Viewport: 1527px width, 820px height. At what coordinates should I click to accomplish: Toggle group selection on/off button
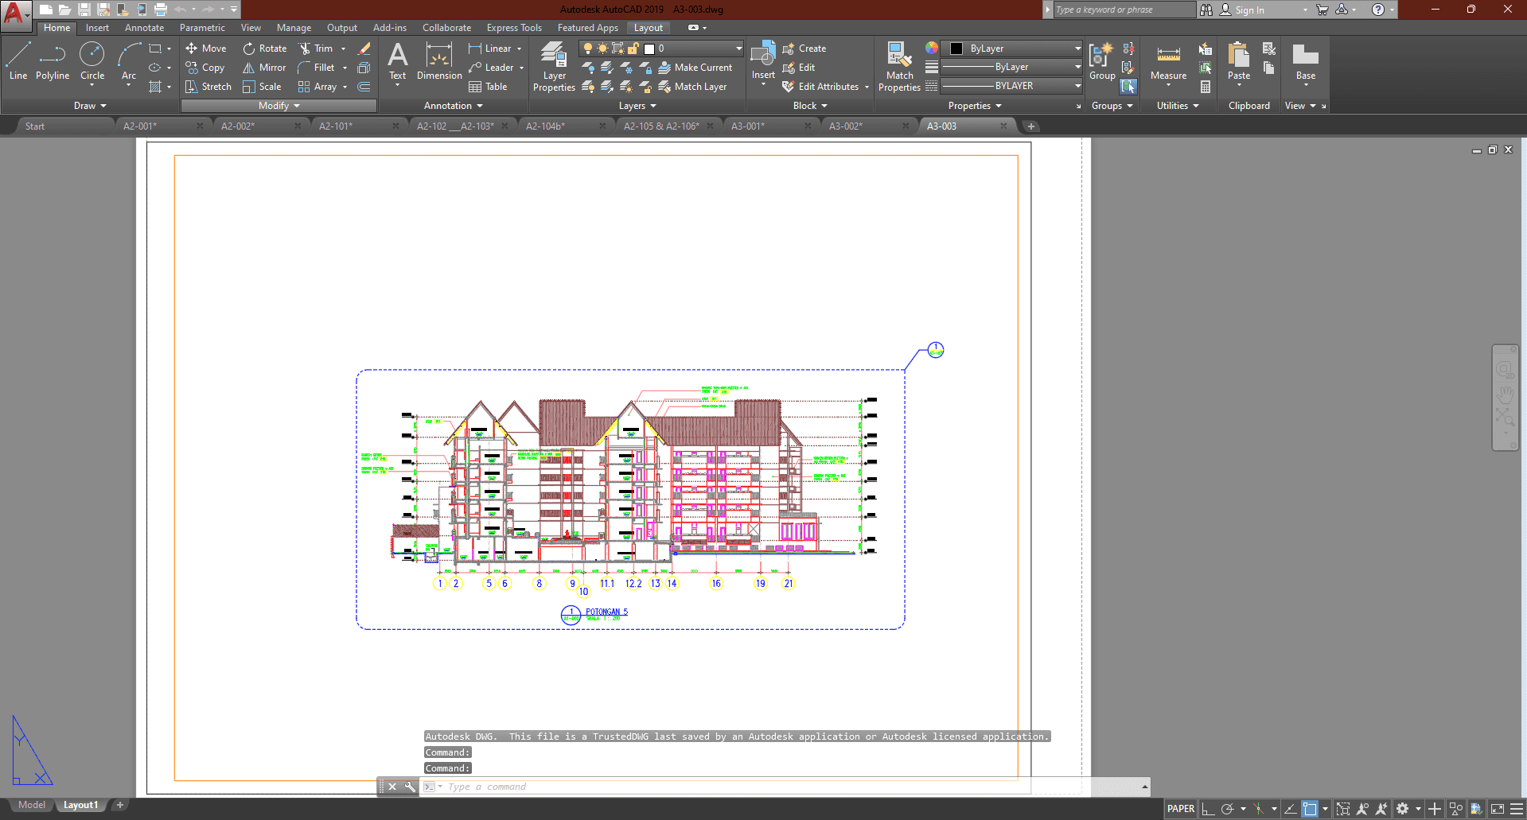tap(1128, 87)
